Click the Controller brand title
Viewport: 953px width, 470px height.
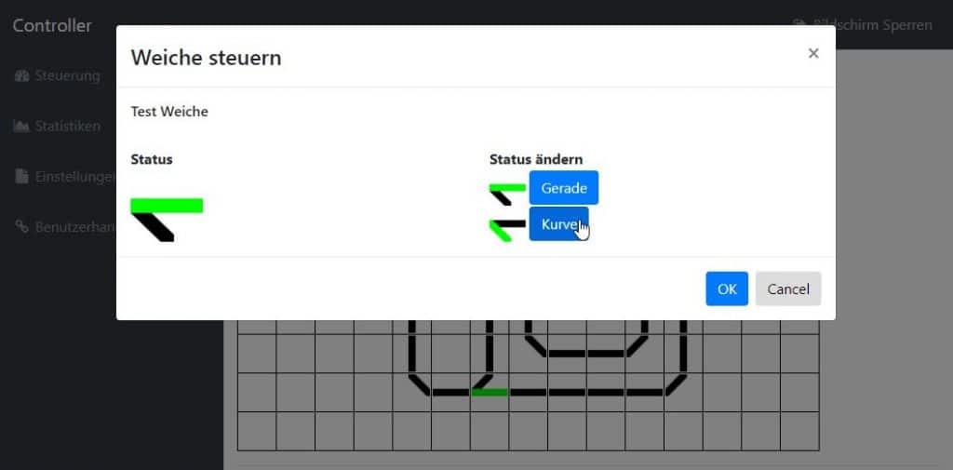click(52, 25)
